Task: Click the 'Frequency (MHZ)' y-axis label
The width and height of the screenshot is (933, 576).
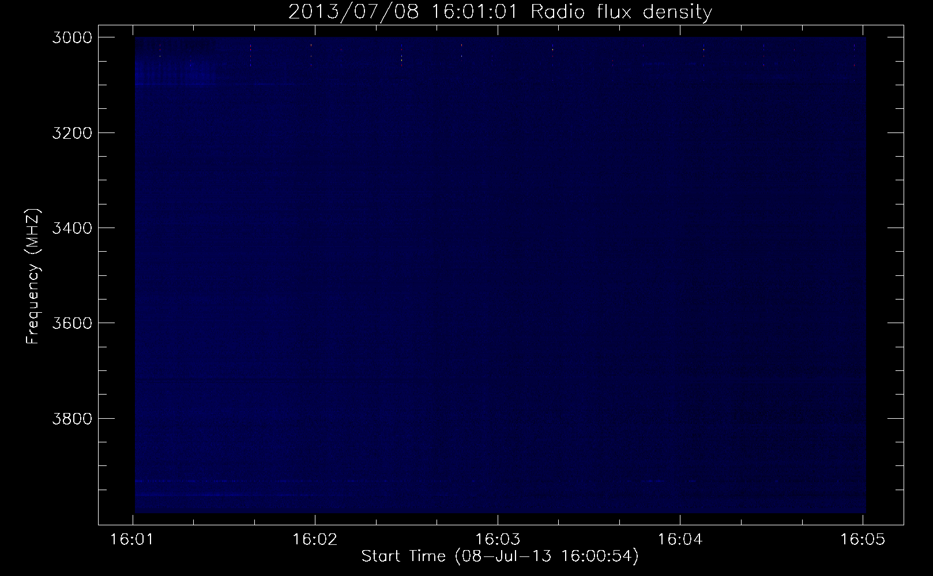Action: 33,276
